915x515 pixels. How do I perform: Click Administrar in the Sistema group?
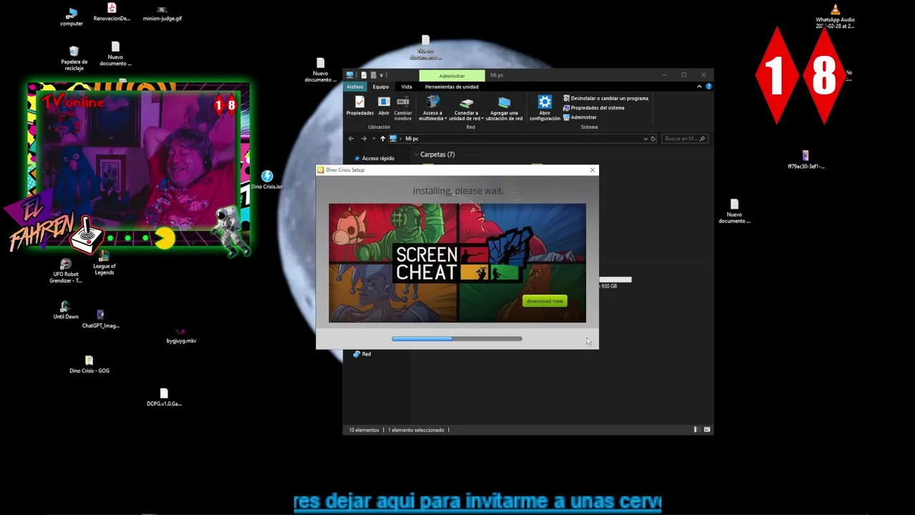[580, 117]
